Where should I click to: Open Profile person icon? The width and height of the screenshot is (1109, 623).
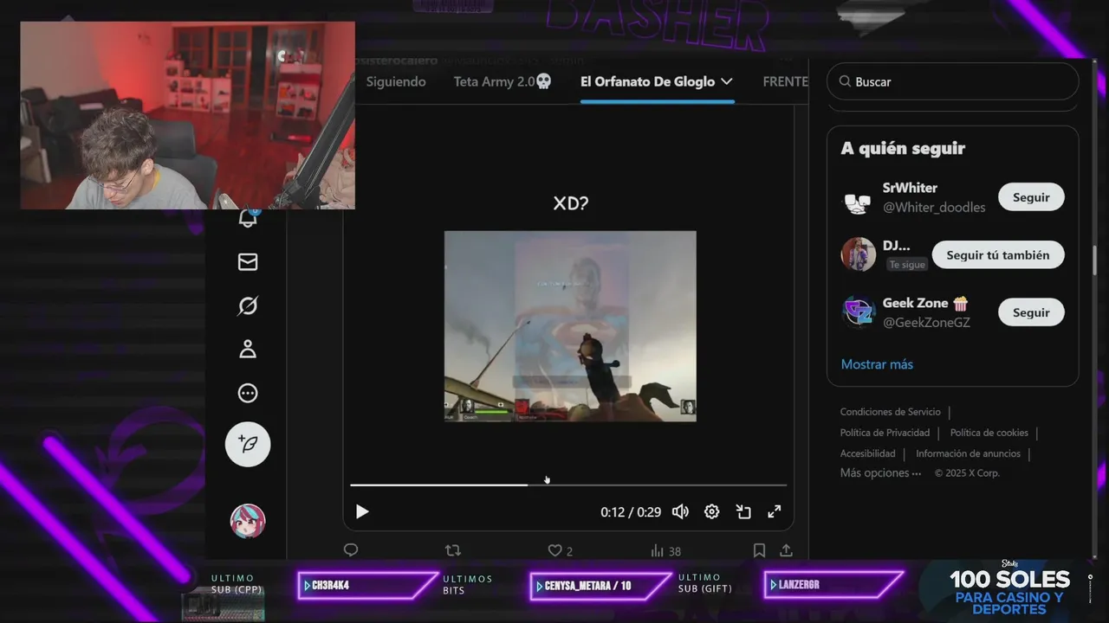pos(248,350)
